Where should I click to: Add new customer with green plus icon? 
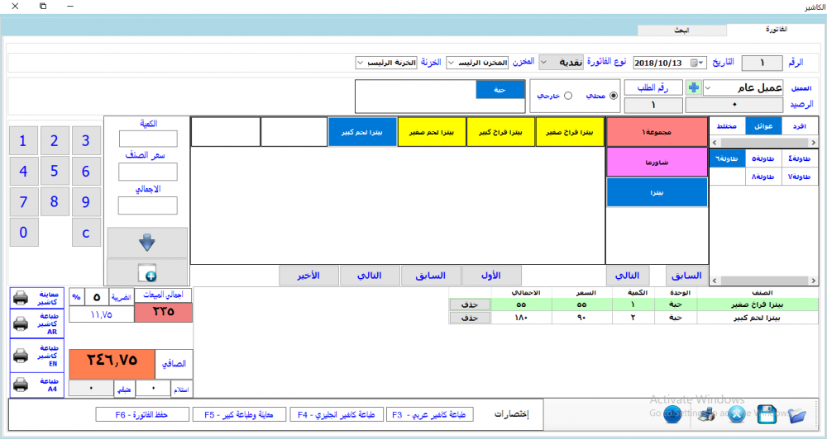coord(694,88)
